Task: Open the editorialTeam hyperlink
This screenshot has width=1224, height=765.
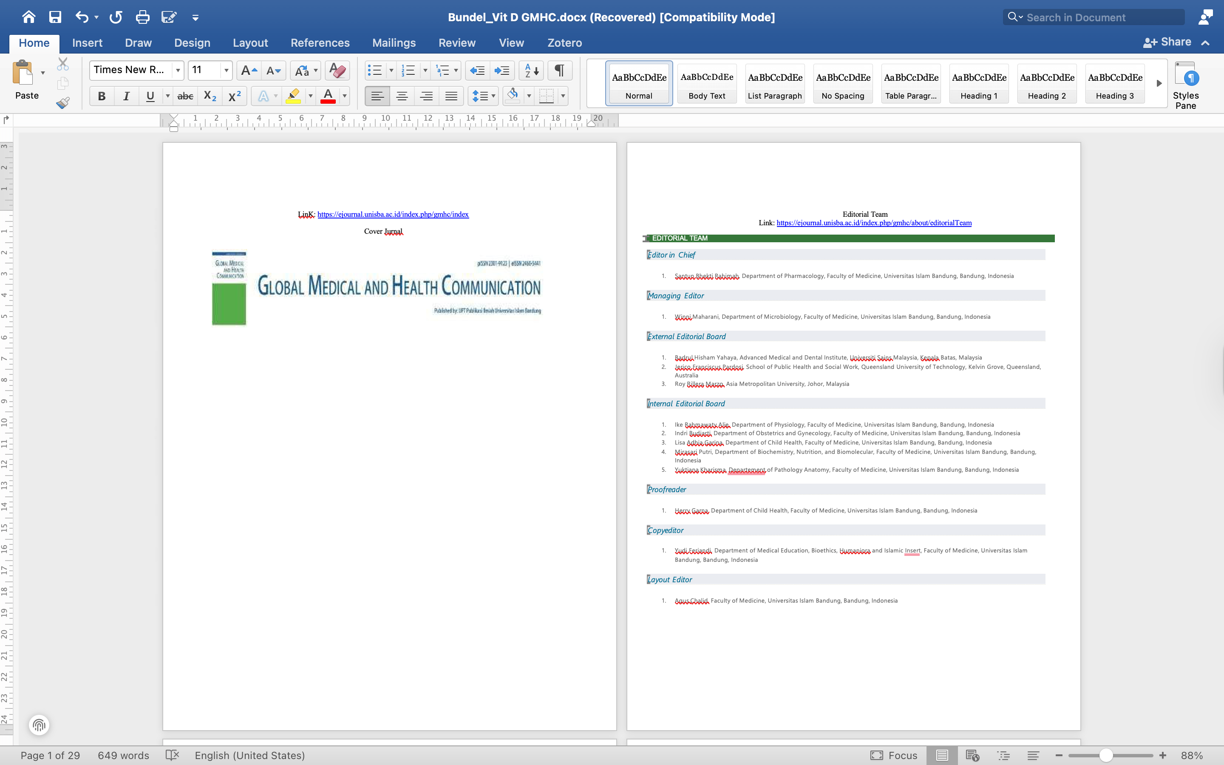Action: pos(873,223)
